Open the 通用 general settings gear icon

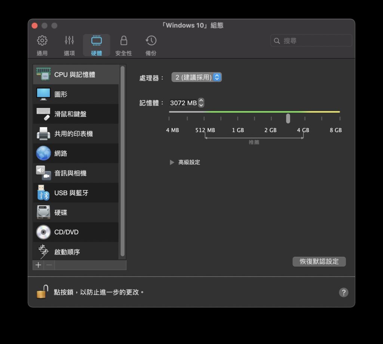pyautogui.click(x=42, y=40)
